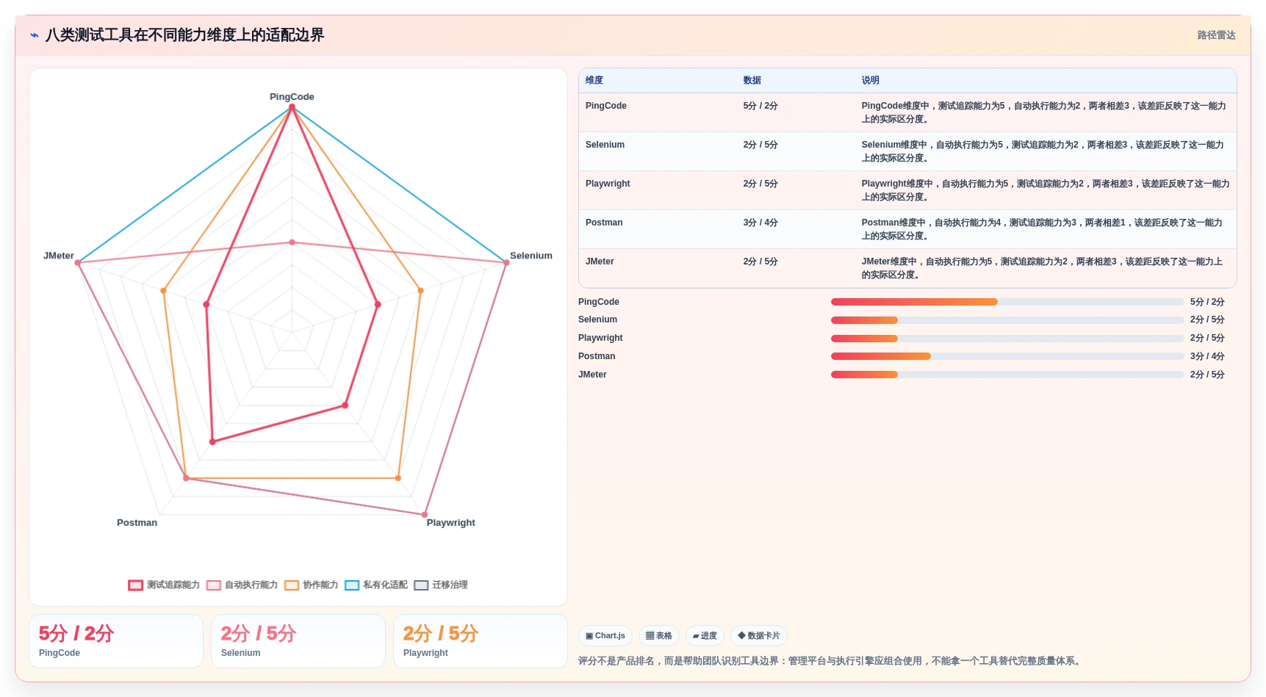The image size is (1266, 697).
Task: Click the 维度 column header
Action: pyautogui.click(x=594, y=81)
